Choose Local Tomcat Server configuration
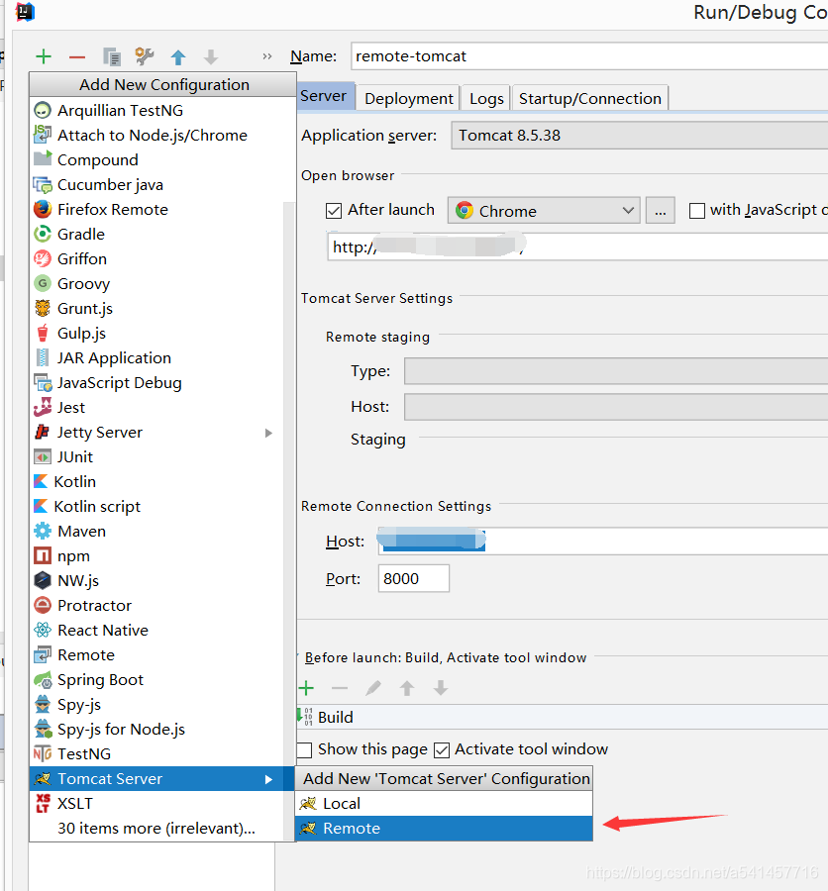Image resolution: width=828 pixels, height=891 pixels. tap(444, 804)
